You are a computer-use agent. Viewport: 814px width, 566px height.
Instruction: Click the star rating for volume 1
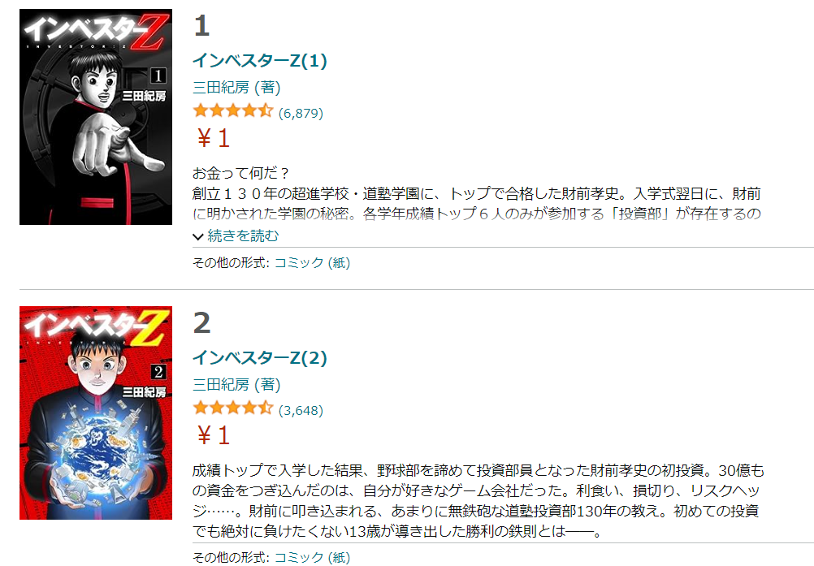coord(232,110)
